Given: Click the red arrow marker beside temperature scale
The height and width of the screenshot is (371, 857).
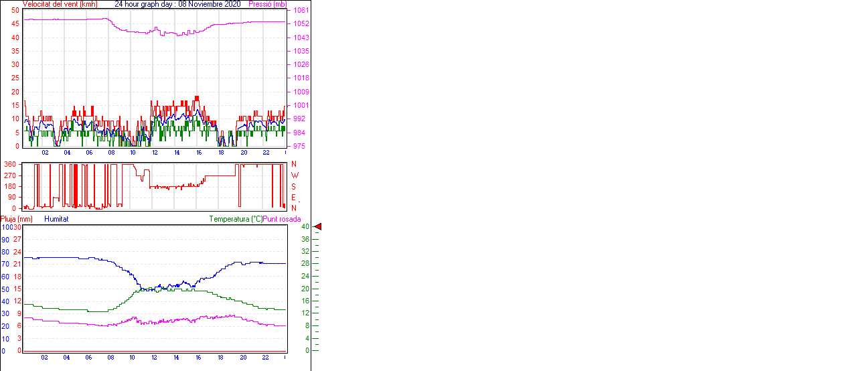Looking at the screenshot, I should [318, 227].
